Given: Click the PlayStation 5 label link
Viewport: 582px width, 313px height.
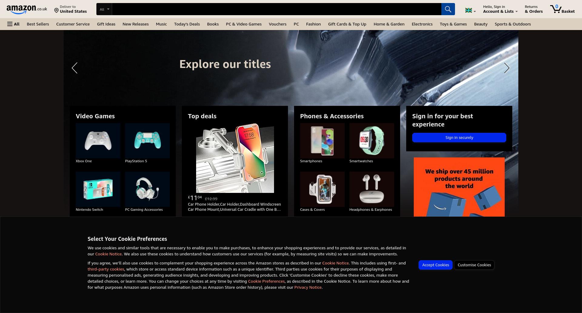Looking at the screenshot, I should click(x=136, y=161).
